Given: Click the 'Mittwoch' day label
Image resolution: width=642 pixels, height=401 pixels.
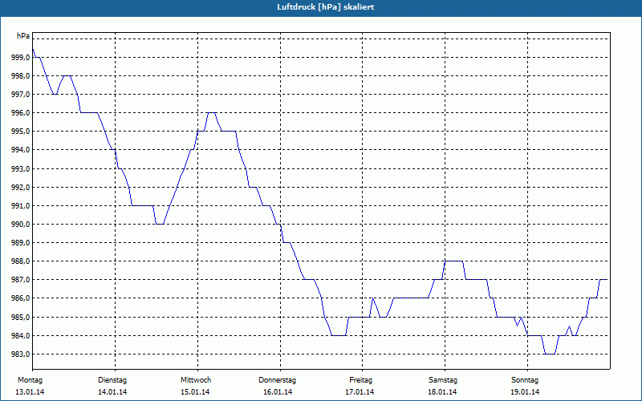Looking at the screenshot, I should pyautogui.click(x=196, y=380).
